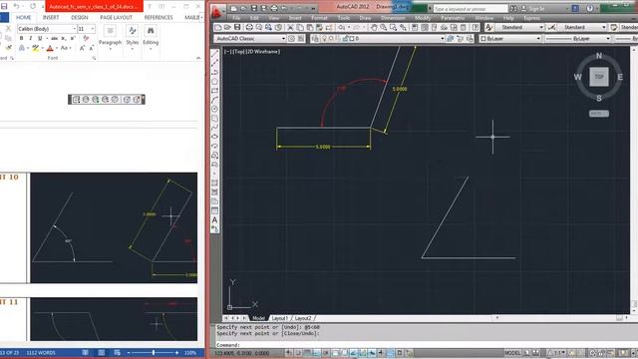Click the Editing button in Word ribbon

tap(151, 38)
